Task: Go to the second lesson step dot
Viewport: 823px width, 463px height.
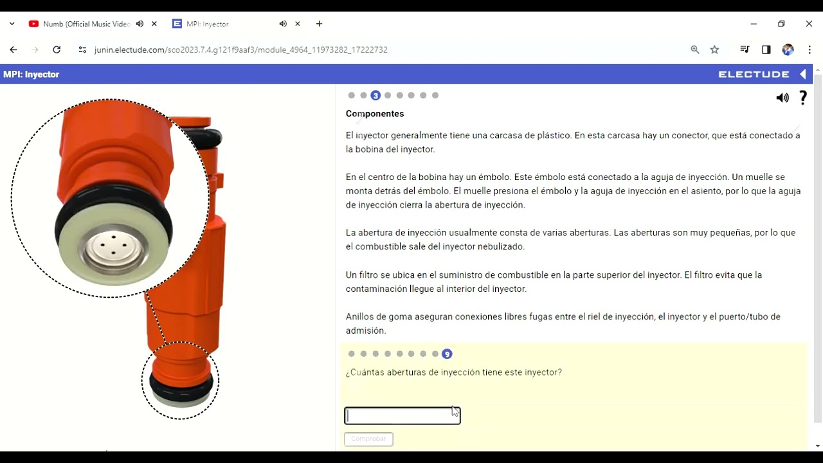Action: (x=363, y=95)
